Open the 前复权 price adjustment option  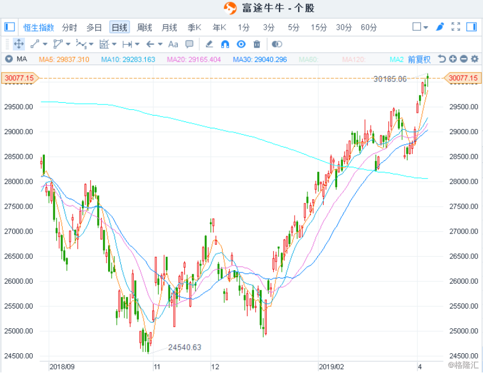click(x=419, y=59)
